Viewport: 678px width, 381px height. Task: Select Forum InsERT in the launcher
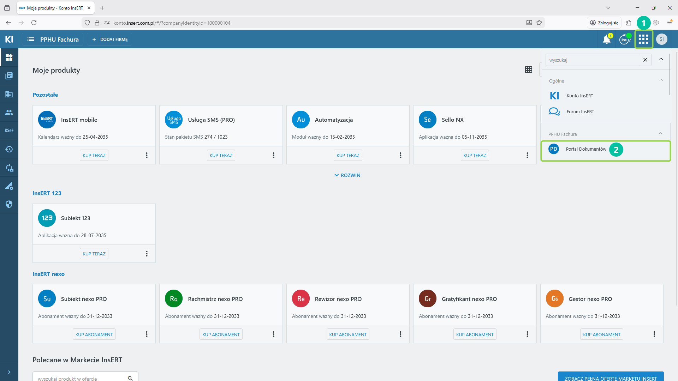(580, 112)
